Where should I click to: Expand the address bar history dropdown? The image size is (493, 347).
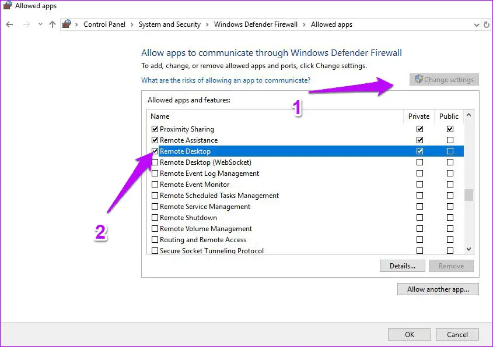(476, 25)
